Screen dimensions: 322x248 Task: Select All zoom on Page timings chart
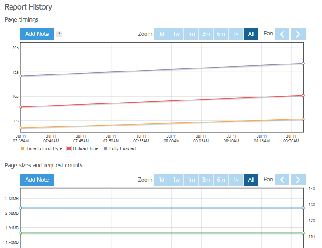tap(251, 34)
